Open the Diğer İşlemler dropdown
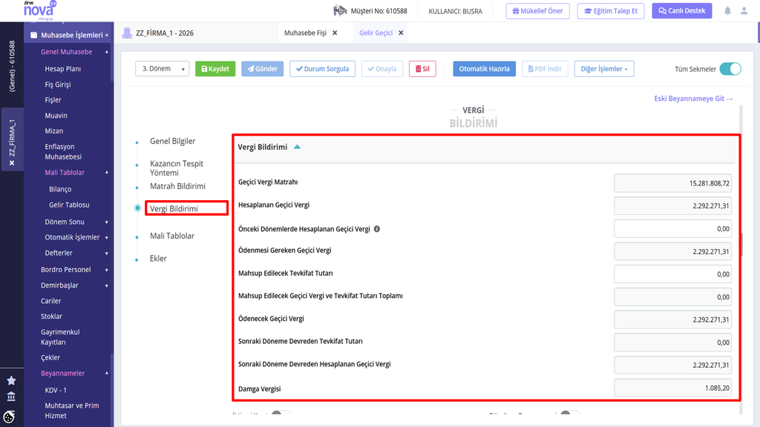The height and width of the screenshot is (427, 760). click(604, 69)
